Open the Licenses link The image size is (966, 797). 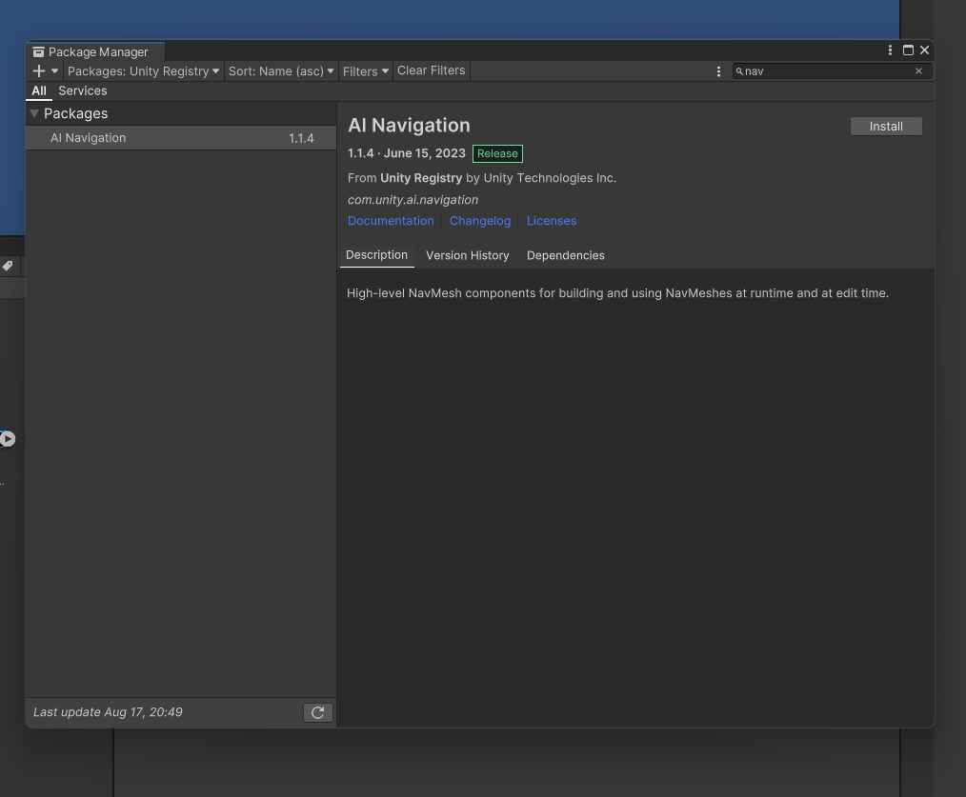(x=552, y=221)
